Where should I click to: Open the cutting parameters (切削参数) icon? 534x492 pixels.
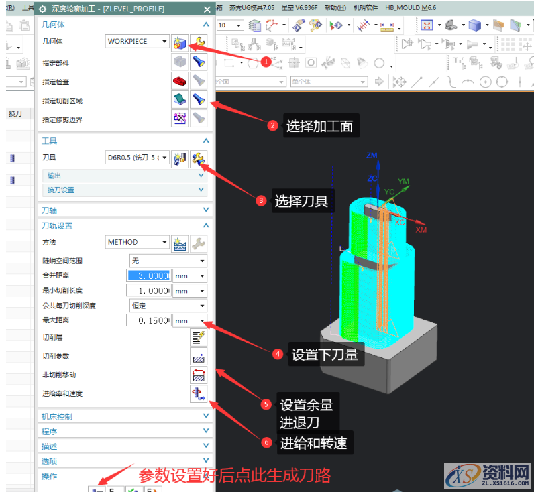199,357
